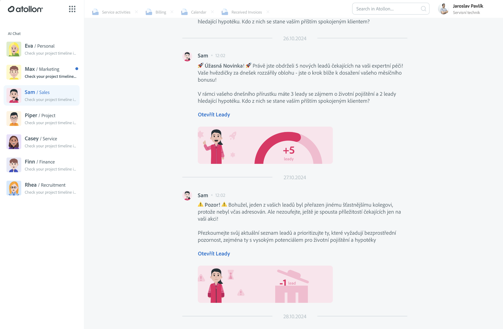
Task: Click the search magnifier icon
Action: [423, 9]
